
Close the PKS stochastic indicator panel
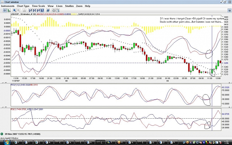230,83
